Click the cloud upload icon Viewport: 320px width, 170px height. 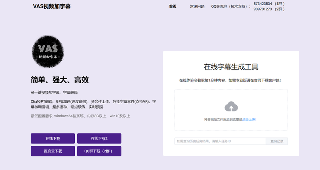(x=231, y=106)
